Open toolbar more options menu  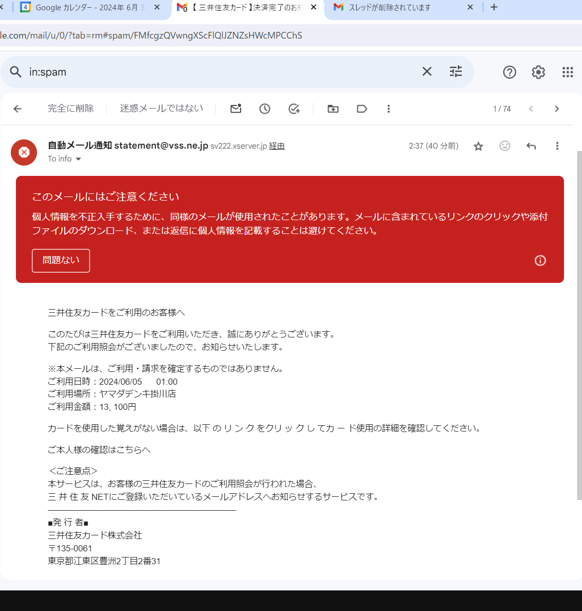388,109
